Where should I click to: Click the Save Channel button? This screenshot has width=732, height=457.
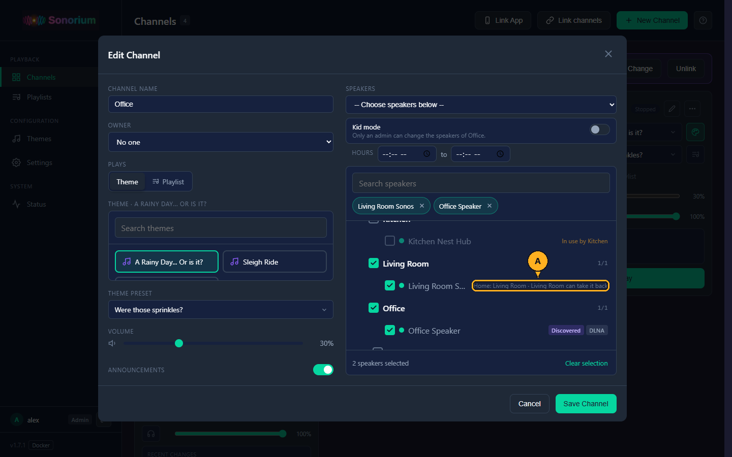[x=586, y=404]
